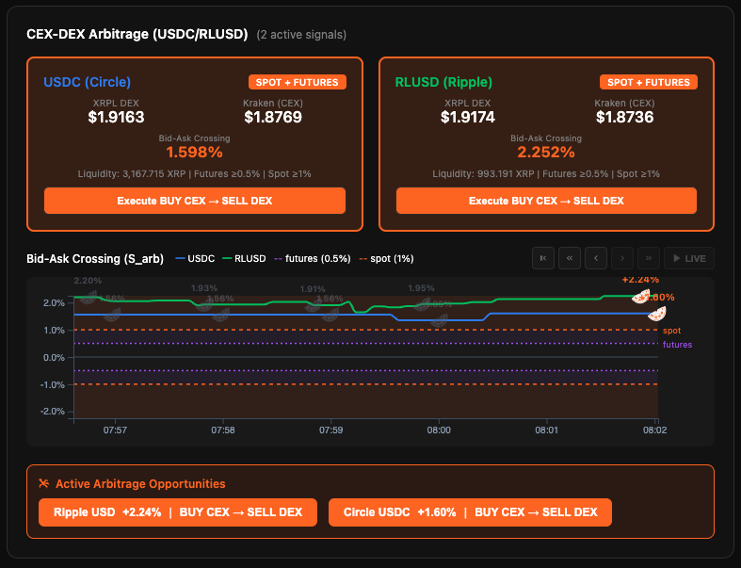The width and height of the screenshot is (741, 568).
Task: Toggle RLUSD series in chart legend
Action: click(244, 259)
